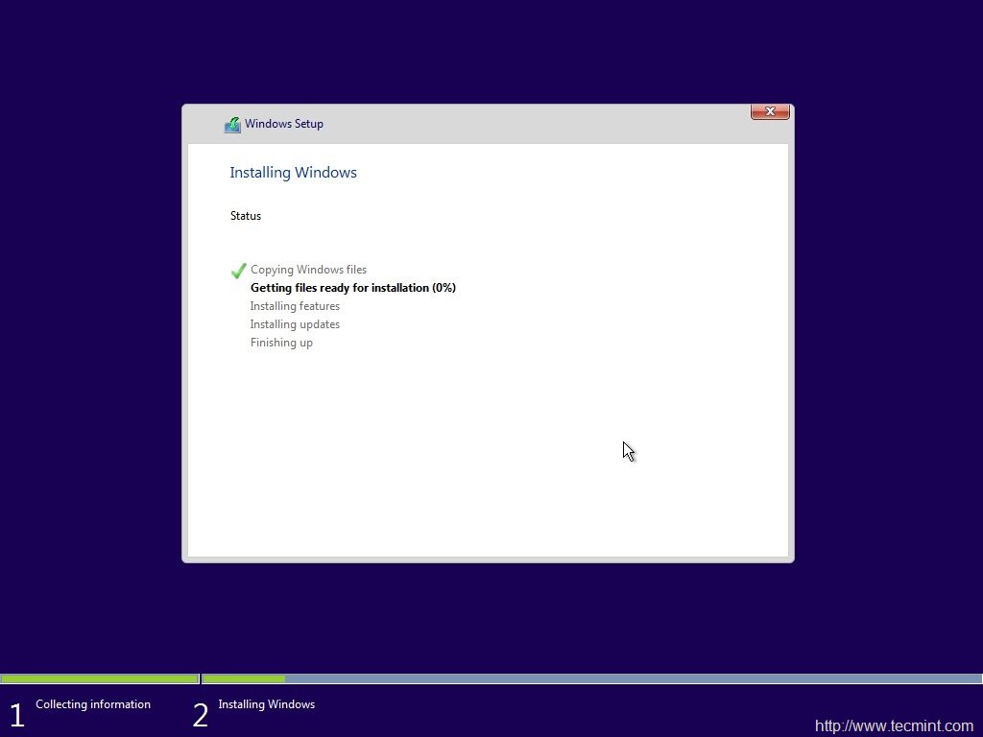Select the Installing Windows stage tab
Image resolution: width=983 pixels, height=737 pixels.
click(266, 704)
